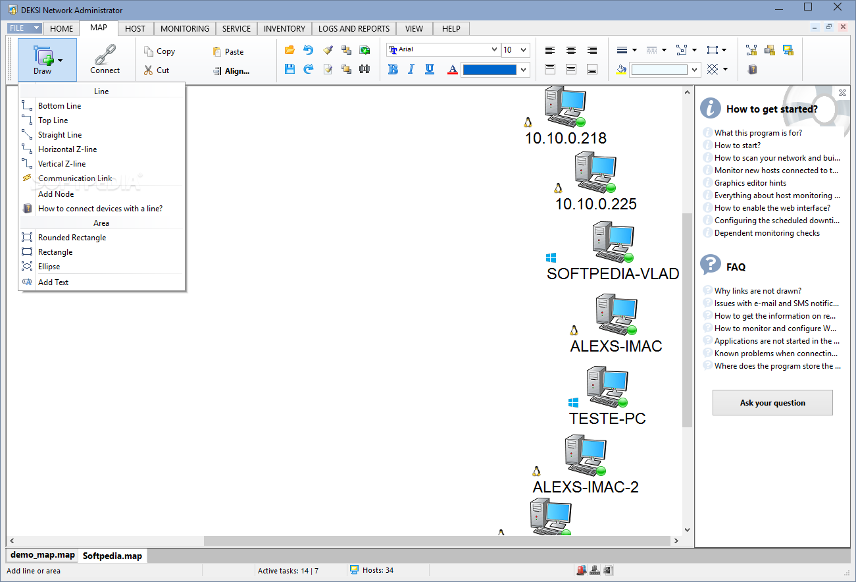Toggle italic text formatting

[411, 69]
